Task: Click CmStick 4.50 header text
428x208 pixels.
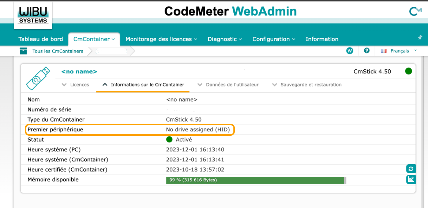Action: coord(372,72)
